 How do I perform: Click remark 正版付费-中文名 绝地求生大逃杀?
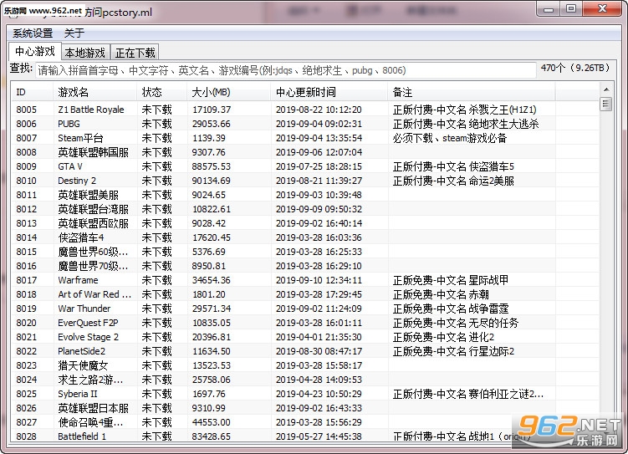click(x=466, y=124)
